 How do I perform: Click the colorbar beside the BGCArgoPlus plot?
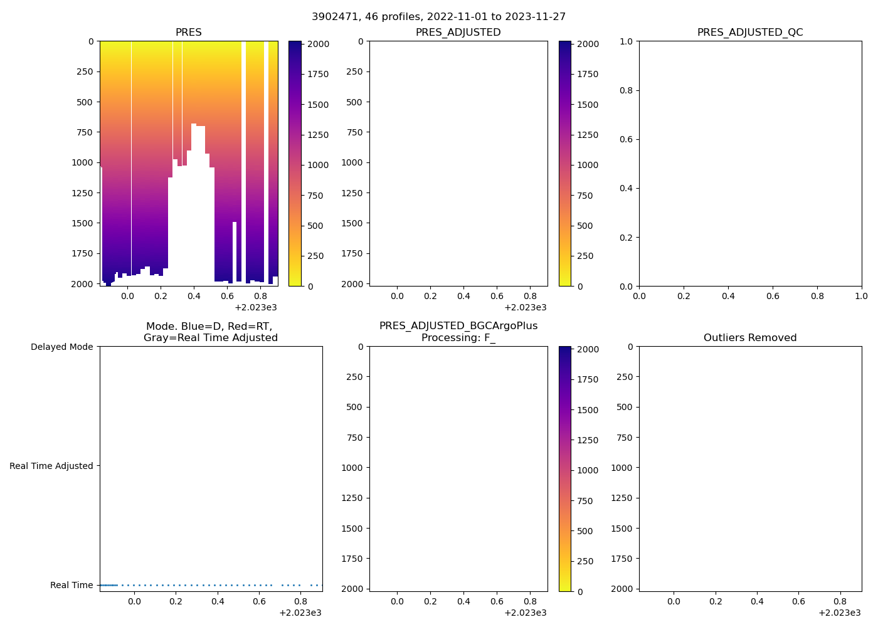(565, 469)
